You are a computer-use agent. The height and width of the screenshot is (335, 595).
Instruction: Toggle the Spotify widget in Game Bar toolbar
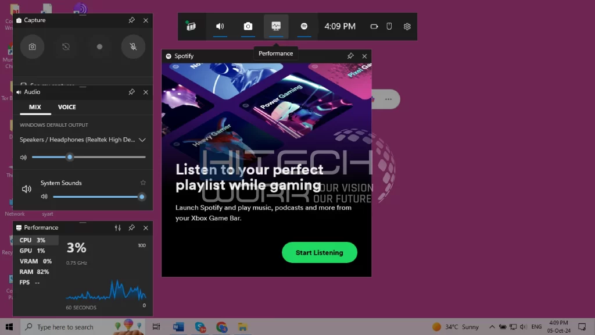click(304, 26)
